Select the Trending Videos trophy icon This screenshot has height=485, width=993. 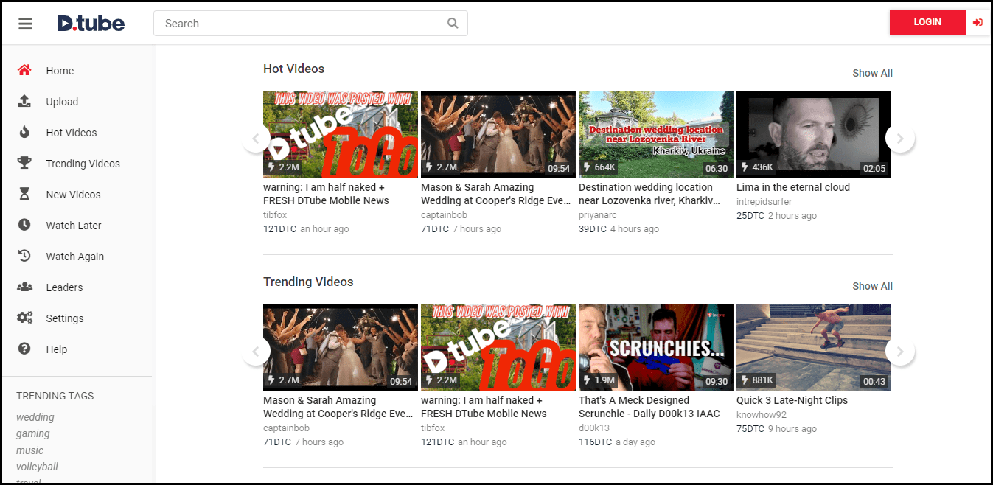pyautogui.click(x=24, y=163)
